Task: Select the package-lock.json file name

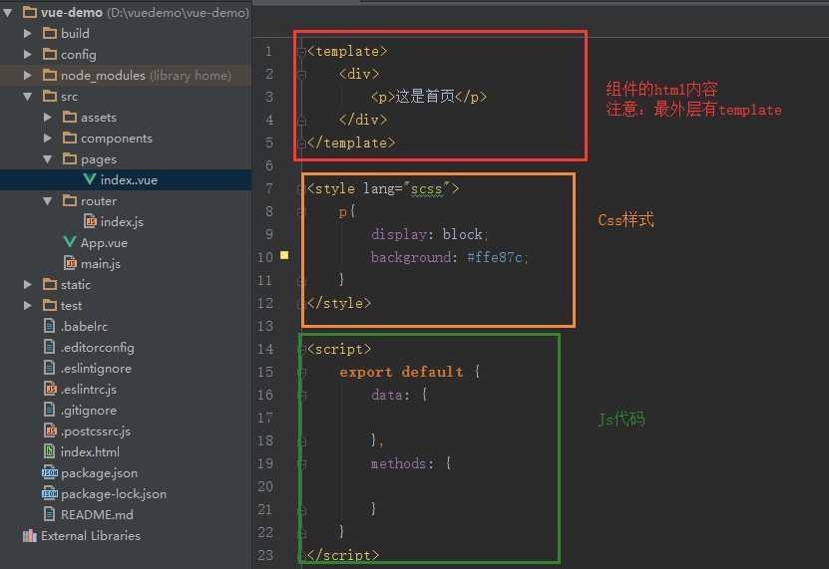Action: coord(114,494)
